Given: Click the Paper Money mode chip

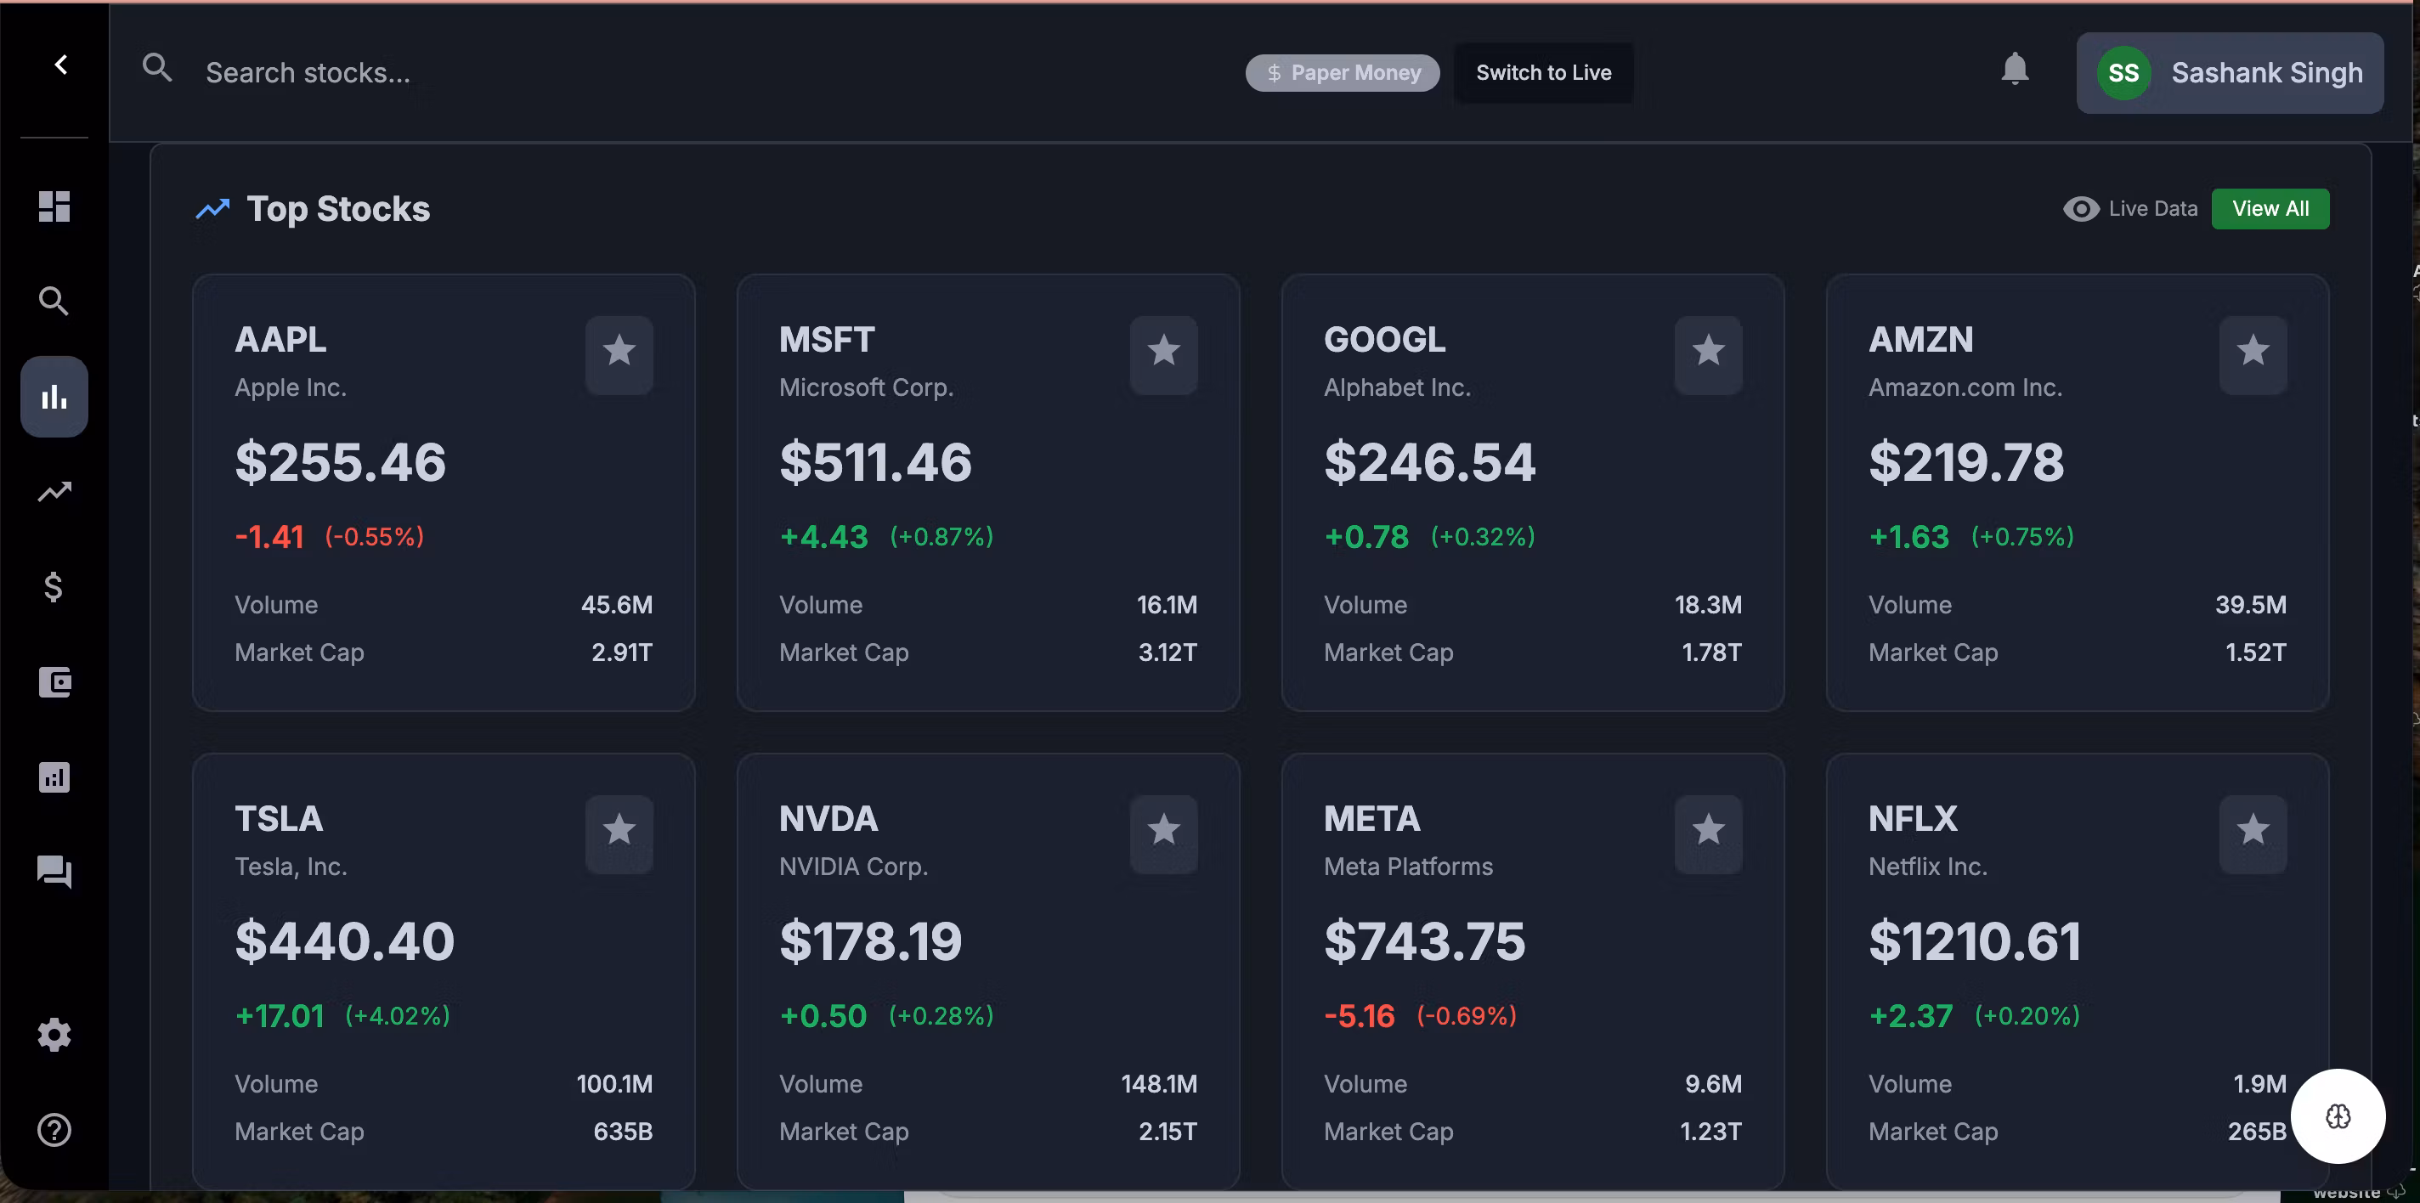Looking at the screenshot, I should coord(1343,73).
